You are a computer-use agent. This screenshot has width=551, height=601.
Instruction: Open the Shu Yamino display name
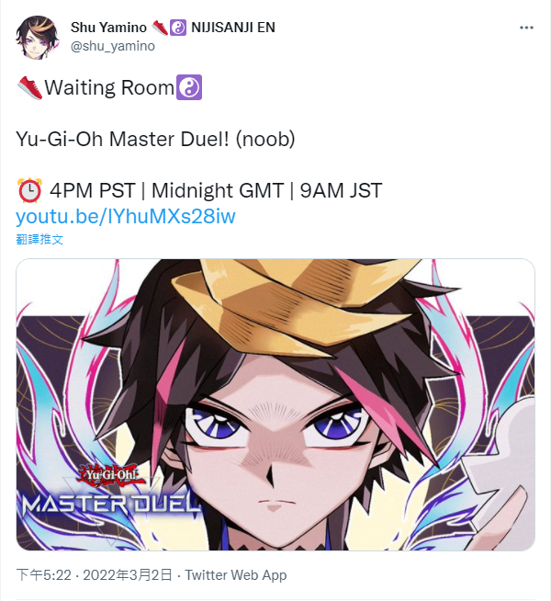pos(108,28)
